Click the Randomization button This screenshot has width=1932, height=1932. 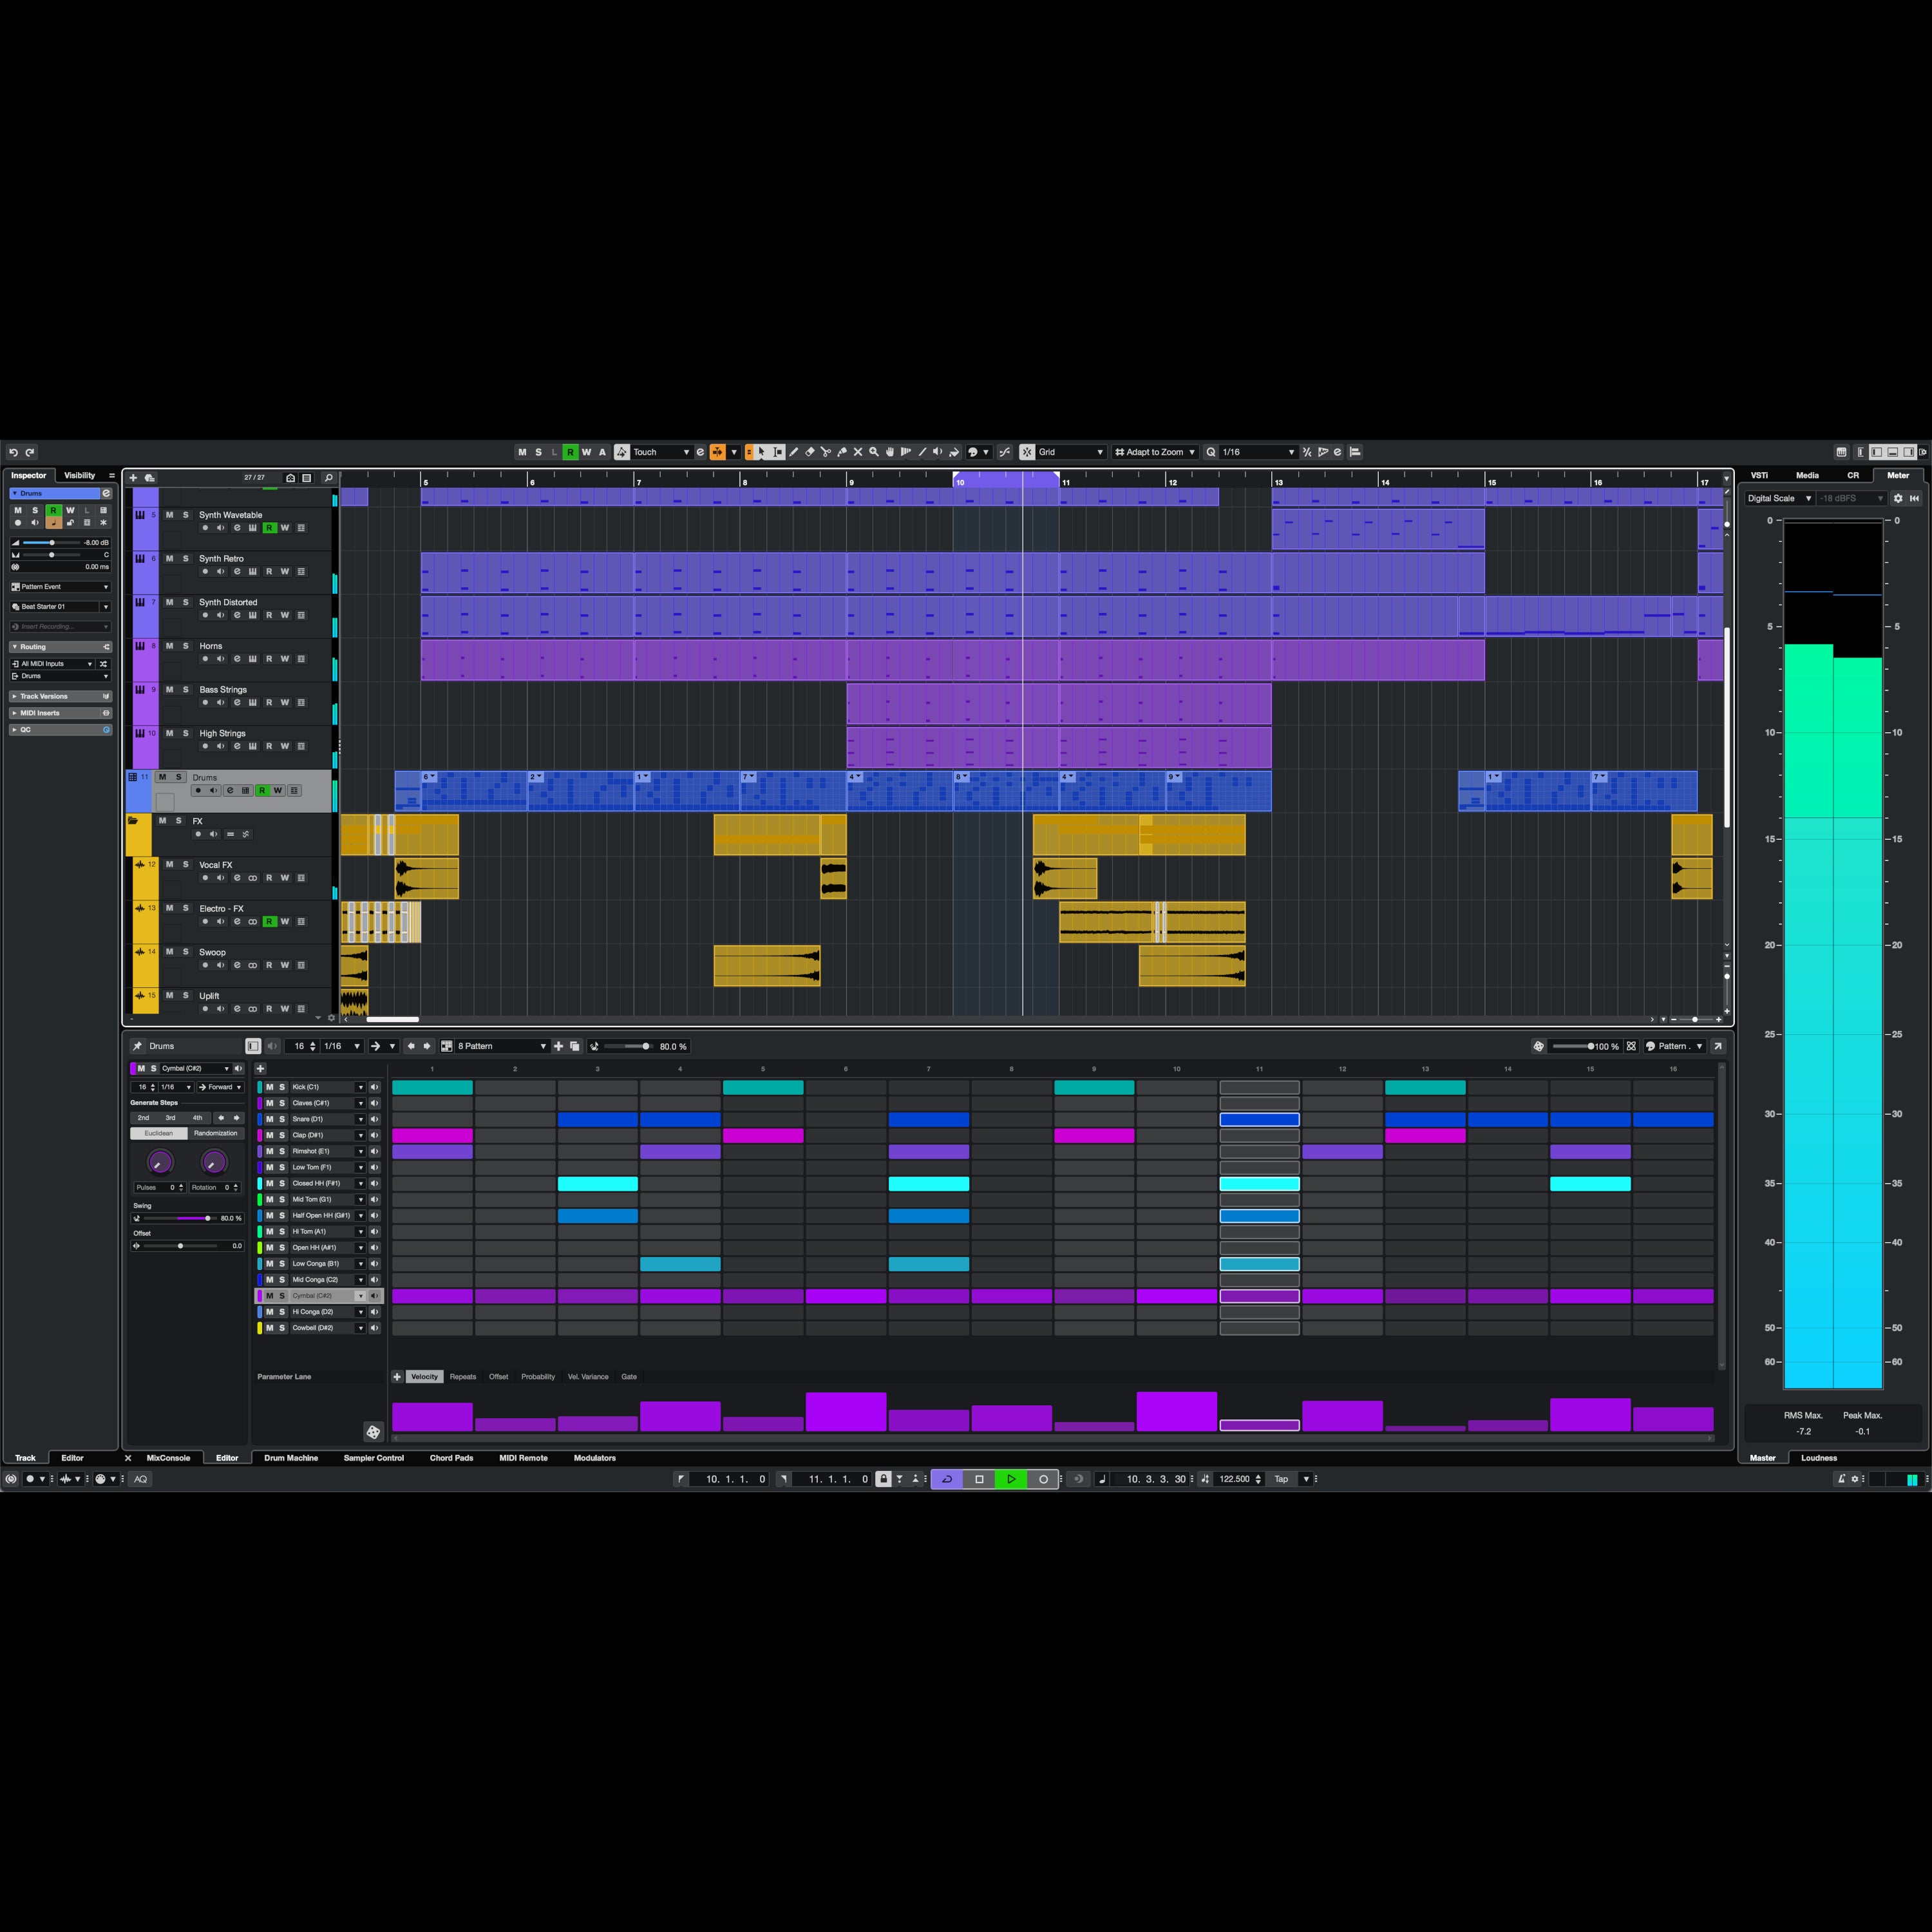click(216, 1133)
